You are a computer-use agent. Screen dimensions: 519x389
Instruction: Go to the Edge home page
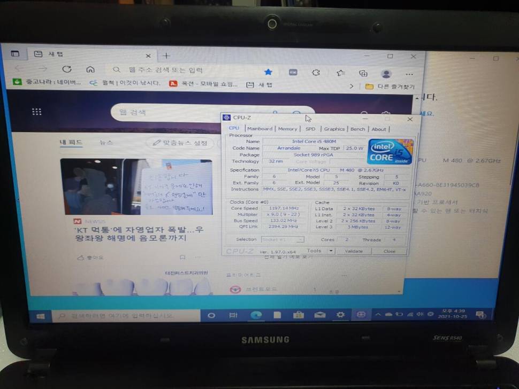(90, 69)
